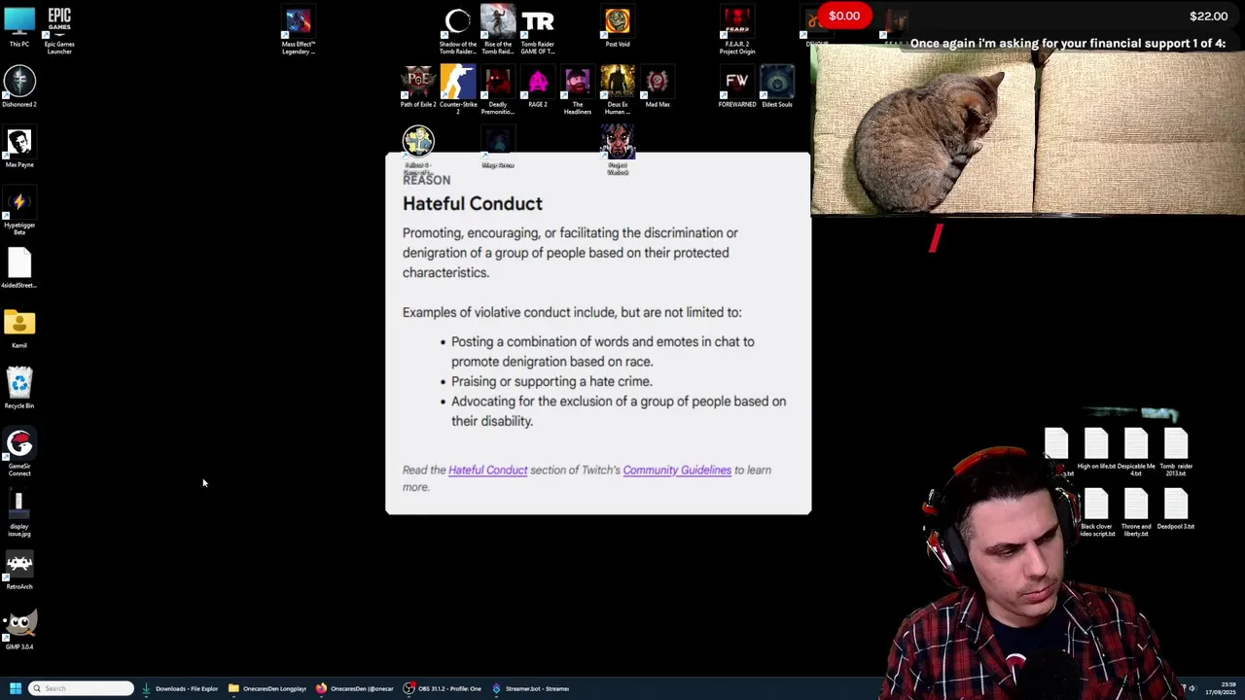Switch to OBS 31.1.2 taskbar window
Viewport: 1245px width, 700px height.
443,688
